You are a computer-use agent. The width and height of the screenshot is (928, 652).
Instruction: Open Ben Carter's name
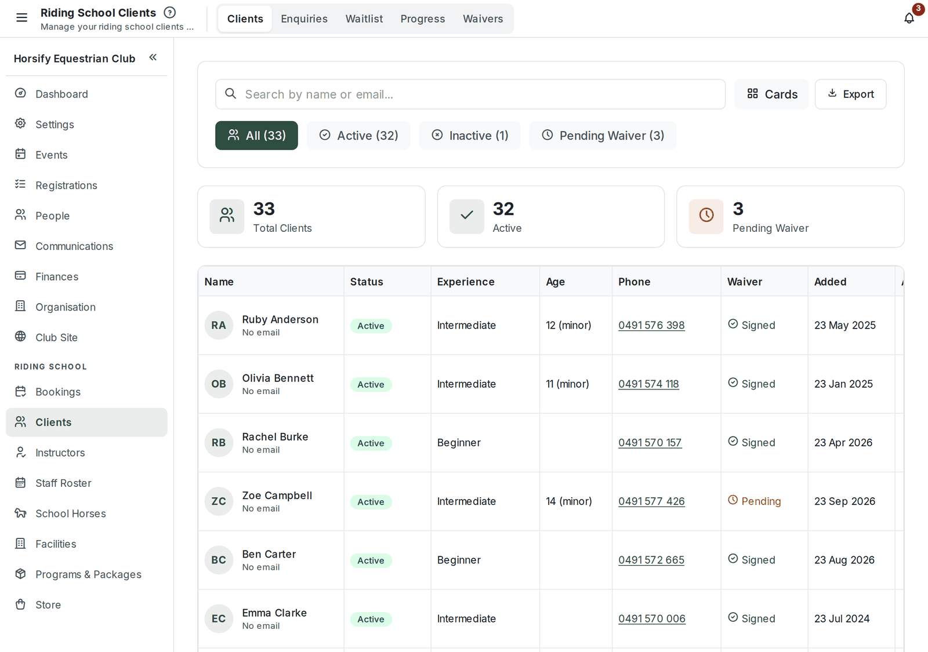[x=269, y=554]
